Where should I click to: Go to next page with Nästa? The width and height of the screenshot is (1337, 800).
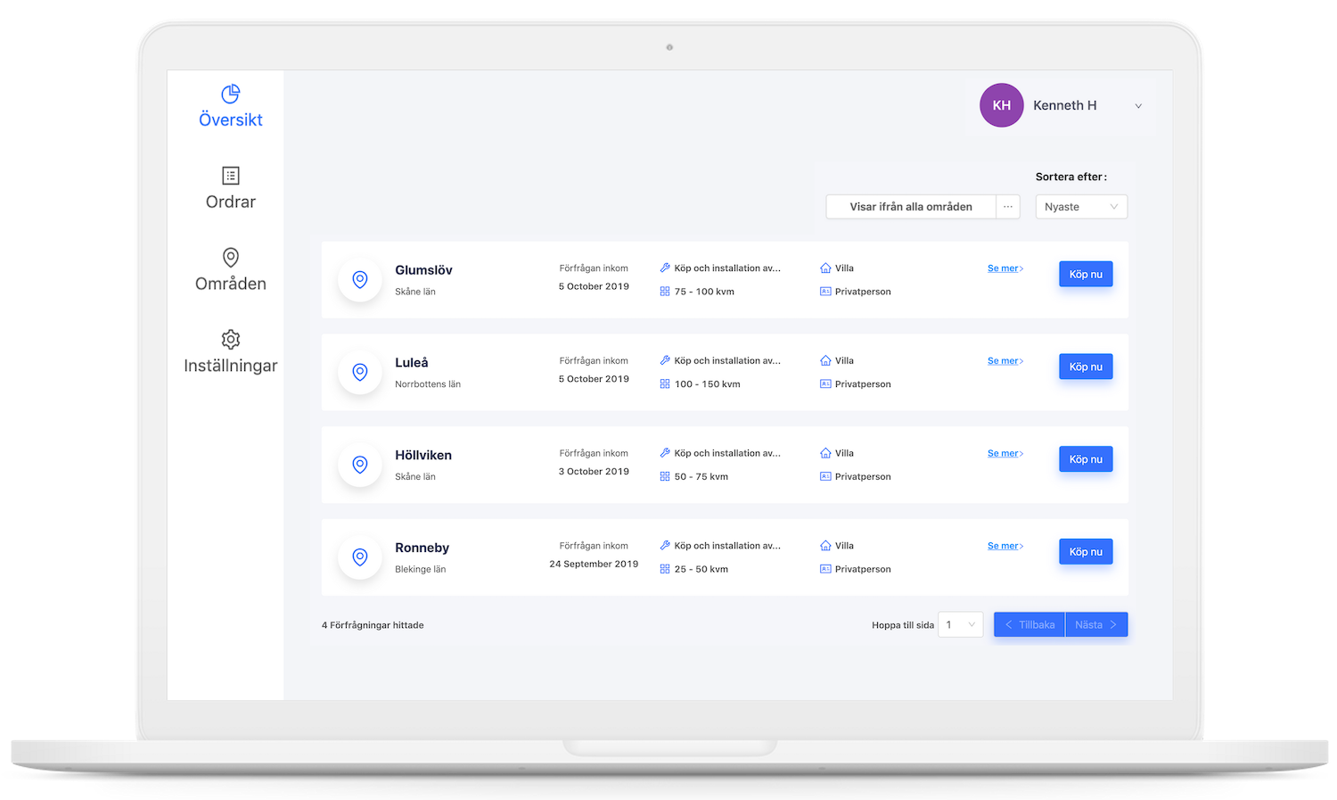(1095, 625)
